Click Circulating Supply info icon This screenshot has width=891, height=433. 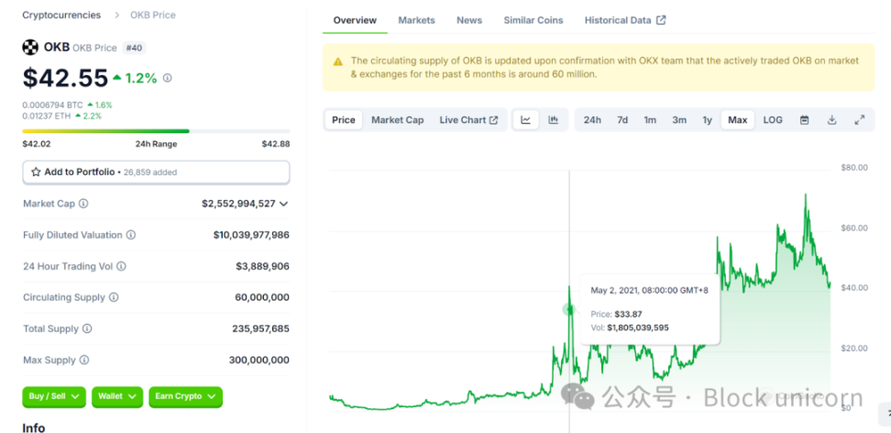(x=114, y=297)
